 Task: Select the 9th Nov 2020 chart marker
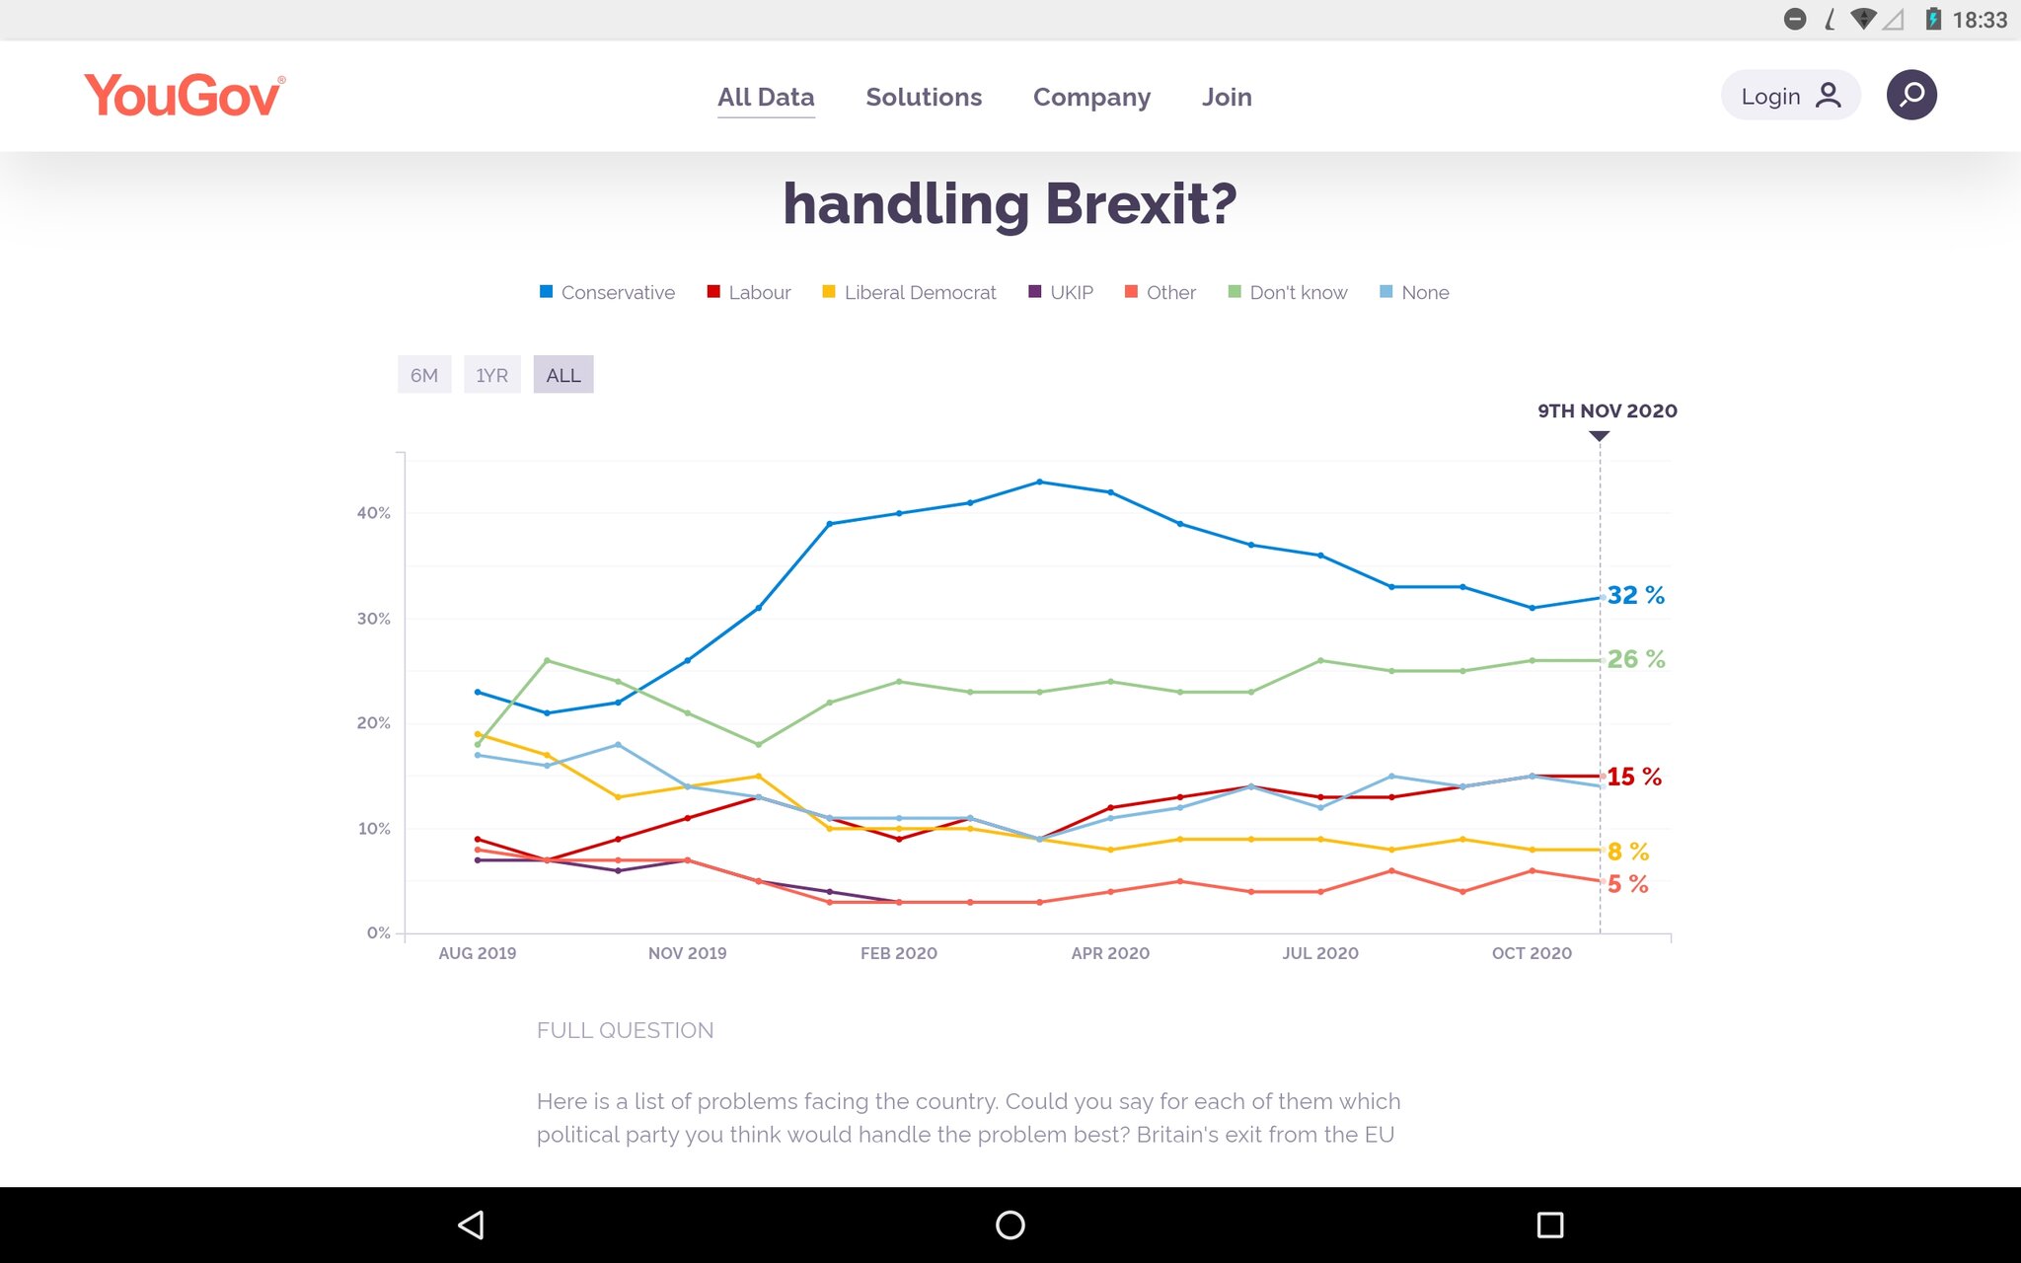pyautogui.click(x=1600, y=436)
